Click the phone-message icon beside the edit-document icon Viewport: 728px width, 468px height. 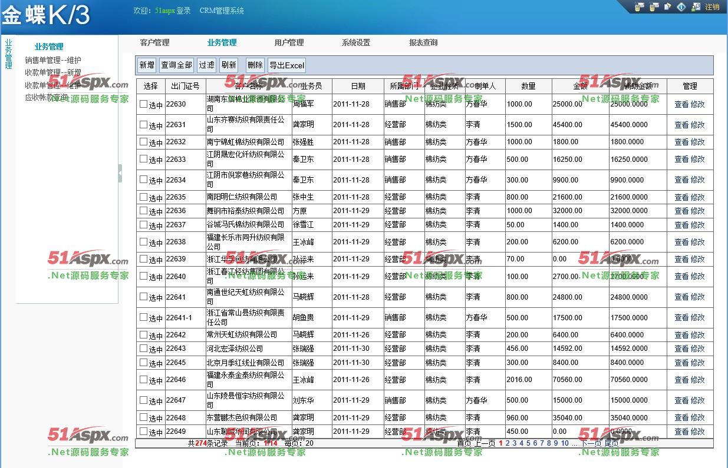(x=654, y=7)
